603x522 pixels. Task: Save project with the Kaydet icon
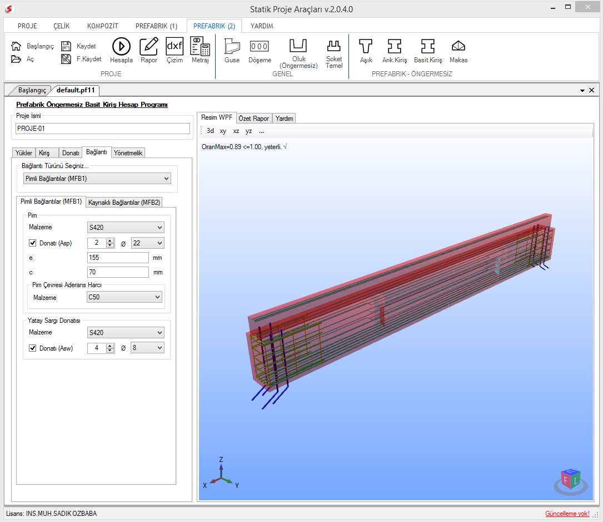point(66,46)
